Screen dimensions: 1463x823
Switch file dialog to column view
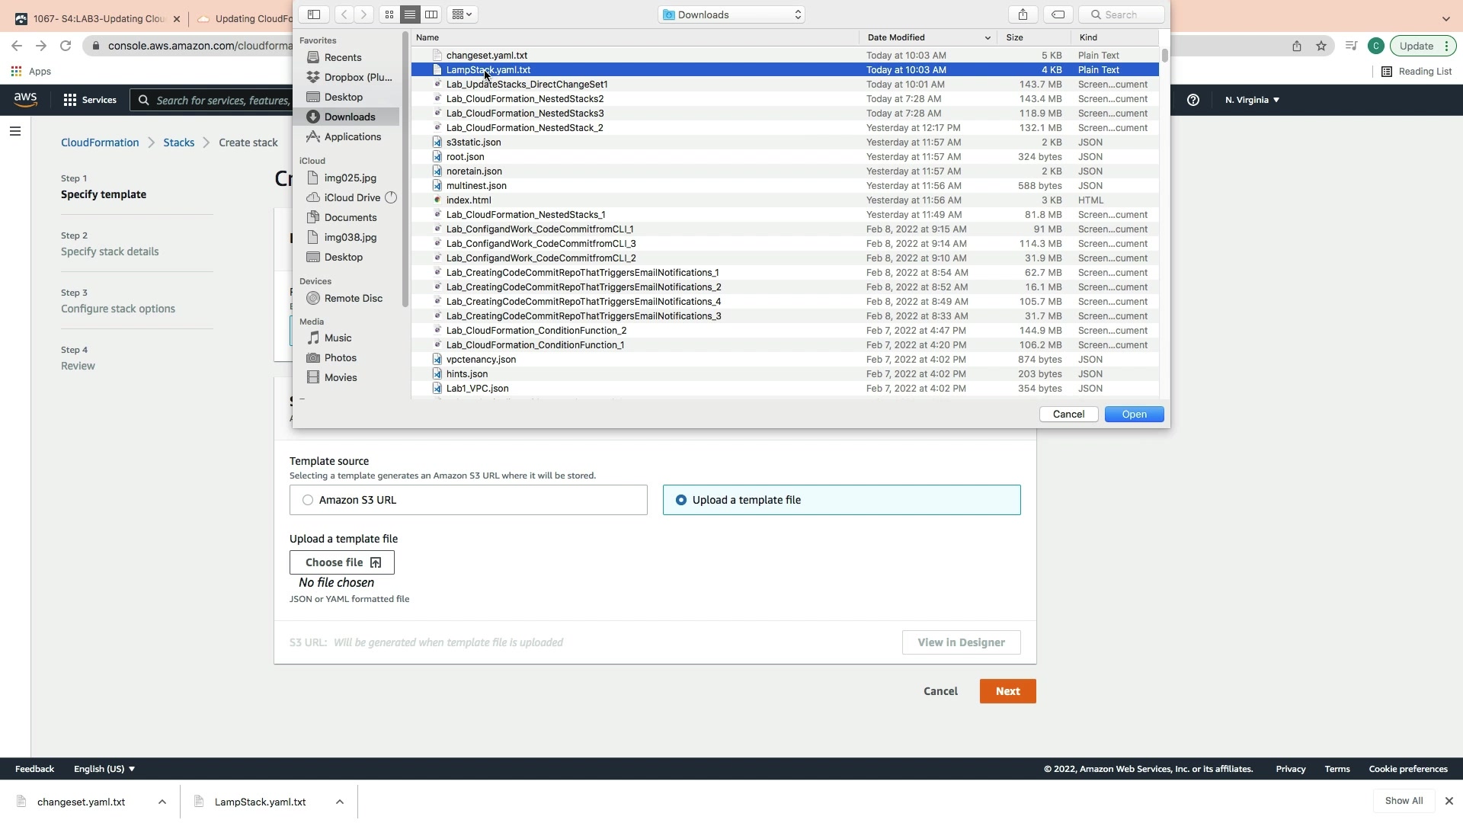pyautogui.click(x=431, y=14)
